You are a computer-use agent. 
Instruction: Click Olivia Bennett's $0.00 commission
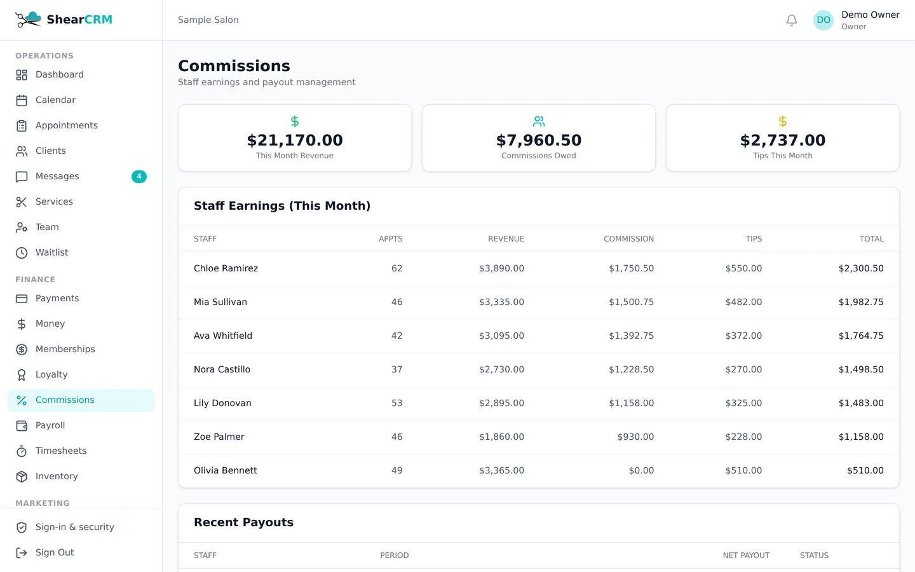click(641, 471)
